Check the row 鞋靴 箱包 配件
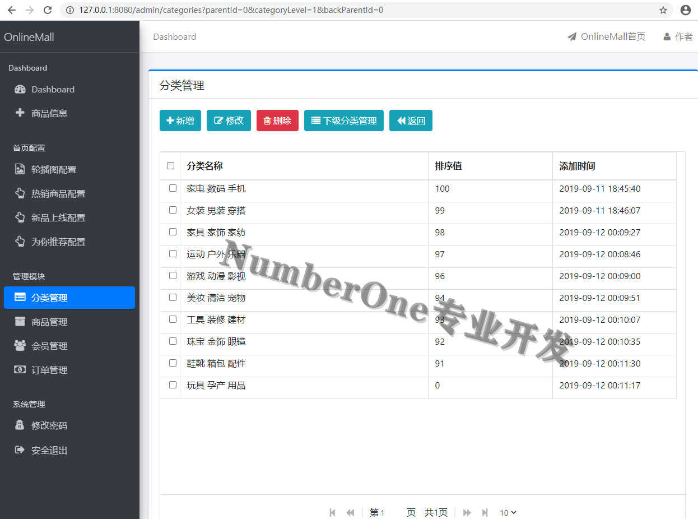This screenshot has width=698, height=519. point(173,363)
